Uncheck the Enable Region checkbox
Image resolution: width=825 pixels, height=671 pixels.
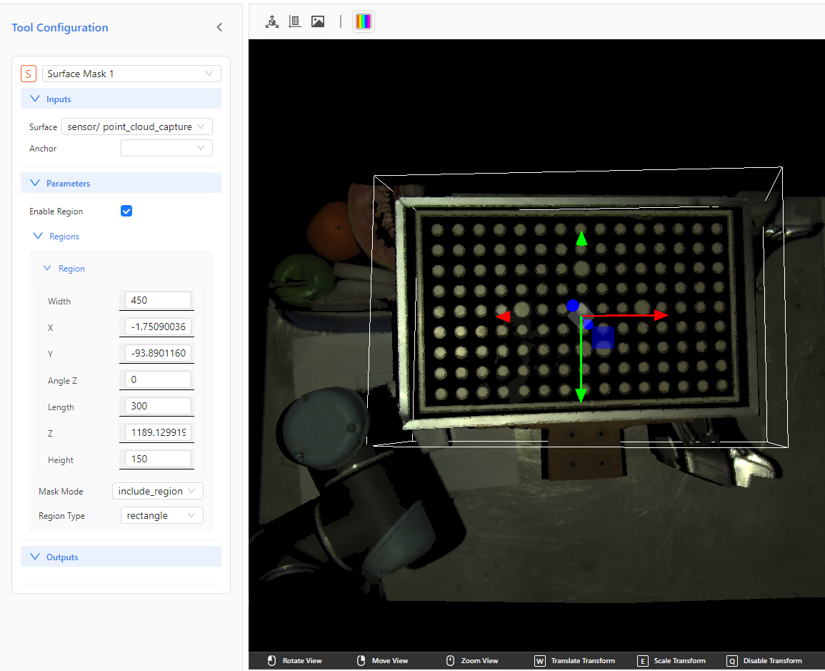(126, 211)
